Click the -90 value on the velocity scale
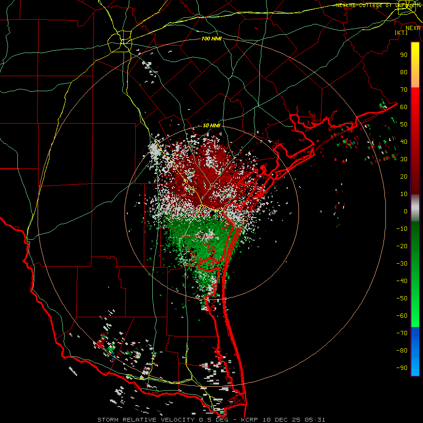423x423 pixels. pyautogui.click(x=402, y=368)
